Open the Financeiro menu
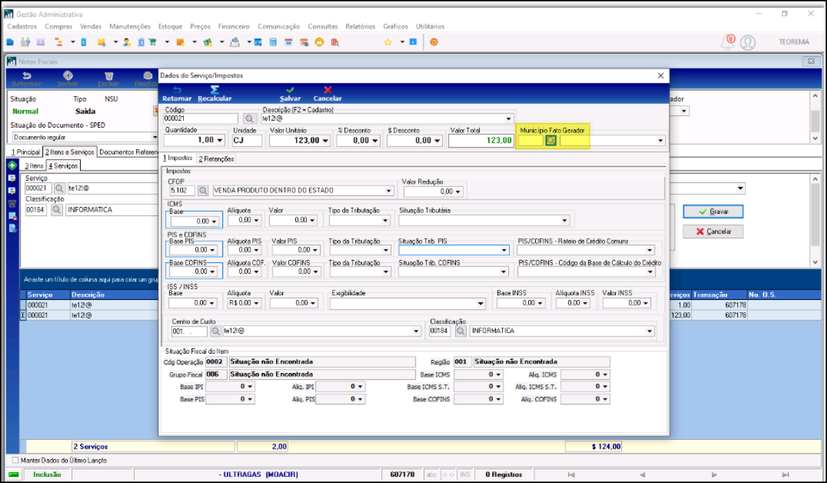827x483 pixels. [234, 27]
